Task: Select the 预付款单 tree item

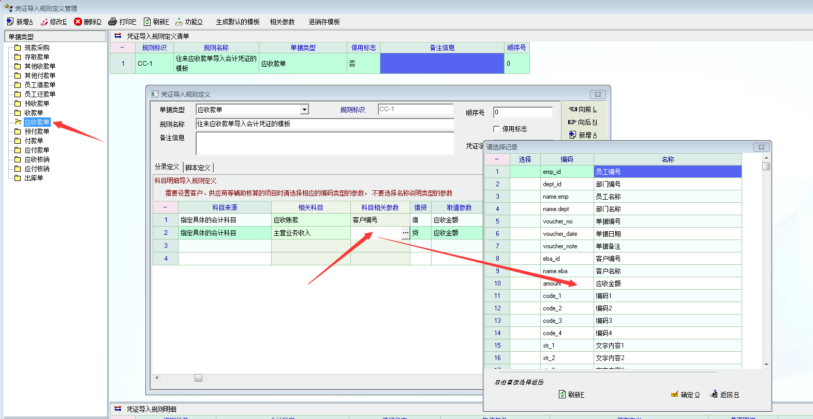Action: 37,131
